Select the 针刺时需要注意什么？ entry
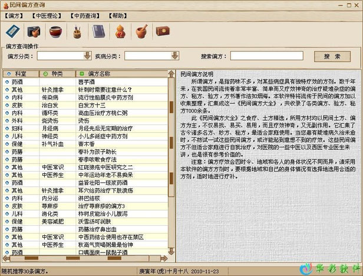Image resolution: width=363 pixels, height=276 pixels. 85,90
